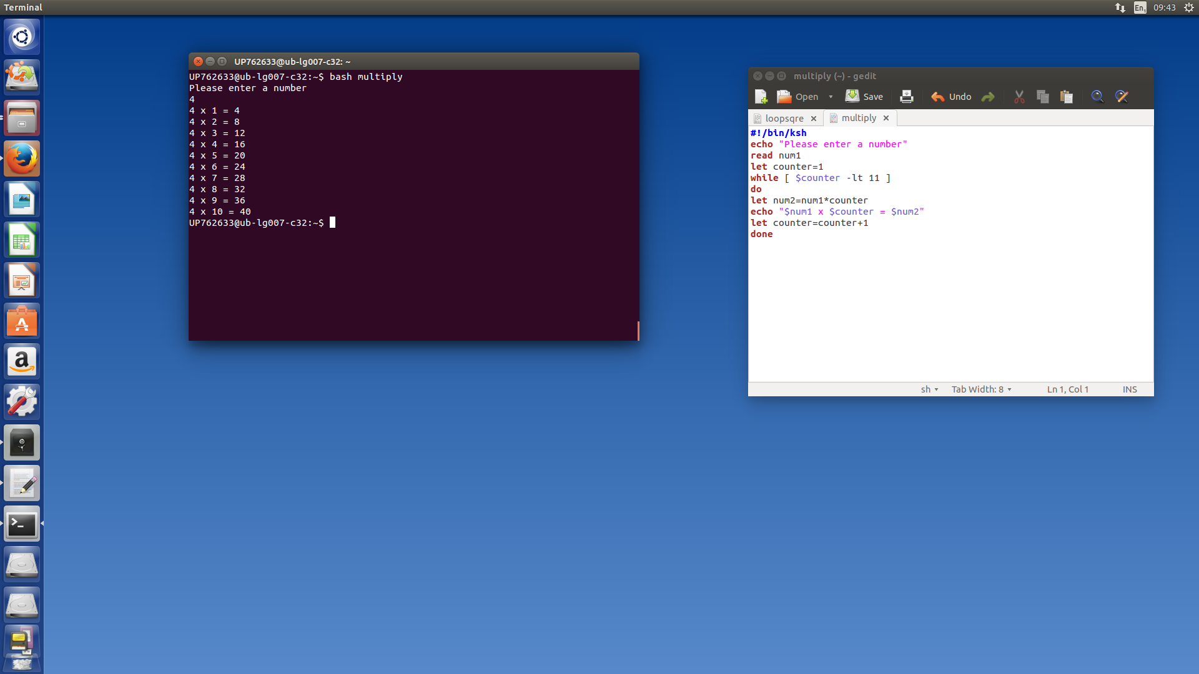
Task: Open the Files manager from launcher
Action: 22,118
